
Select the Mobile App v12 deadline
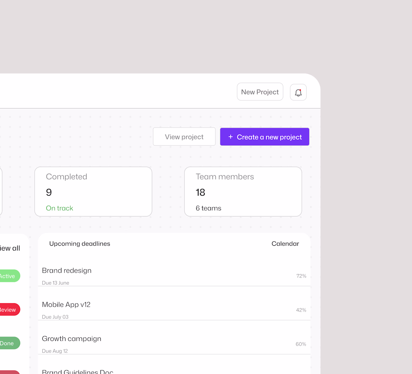[x=174, y=310]
